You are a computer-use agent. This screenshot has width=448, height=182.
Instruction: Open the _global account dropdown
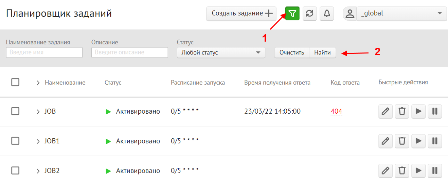tap(401, 14)
